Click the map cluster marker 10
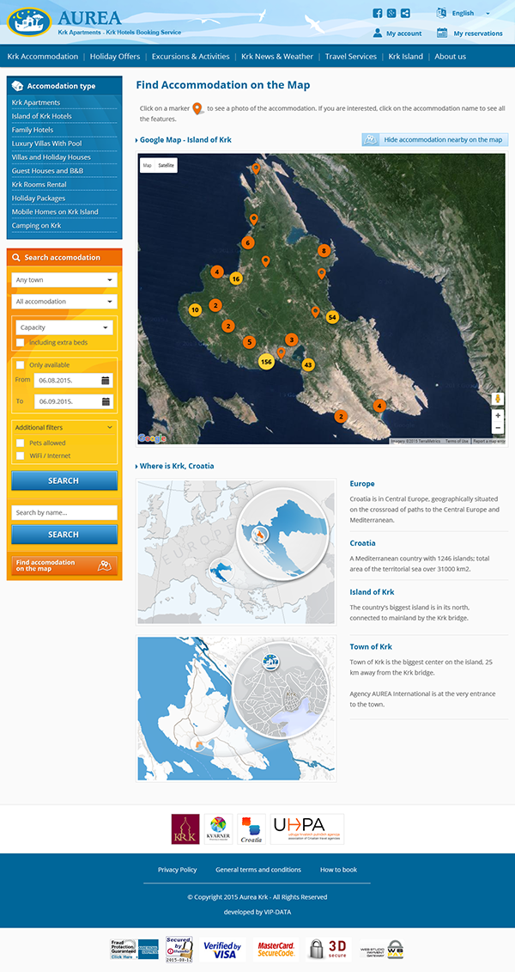Image resolution: width=515 pixels, height=972 pixels. click(195, 310)
